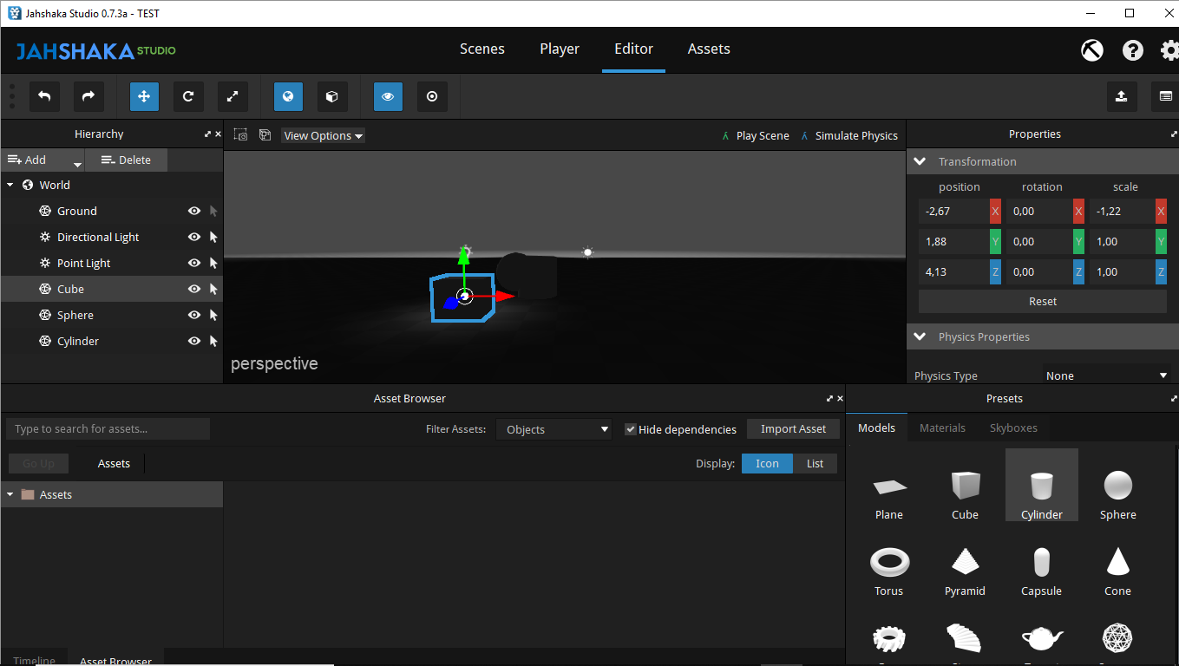Toggle visibility of Directional Light

click(x=194, y=237)
